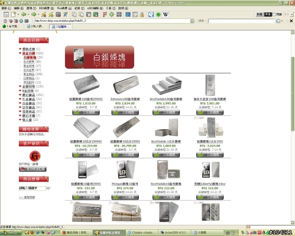
Task: Open the BBS最愛 menu
Action: pos(46,8)
